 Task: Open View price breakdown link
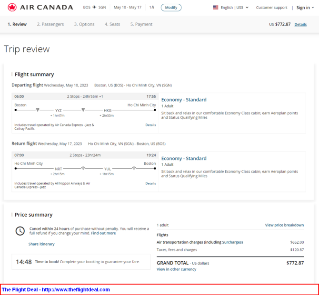pyautogui.click(x=284, y=225)
